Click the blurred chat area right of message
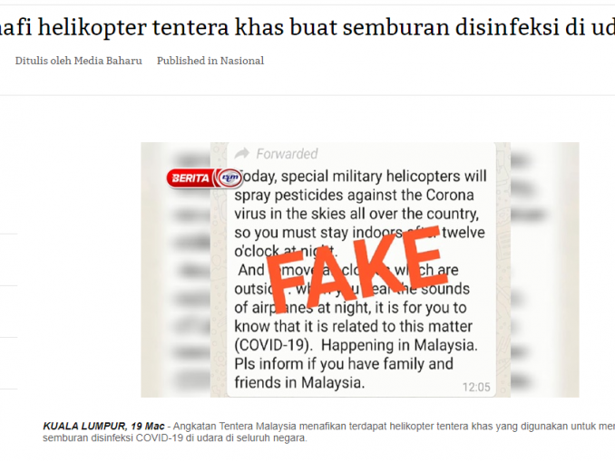This screenshot has width=615, height=461. tap(544, 270)
